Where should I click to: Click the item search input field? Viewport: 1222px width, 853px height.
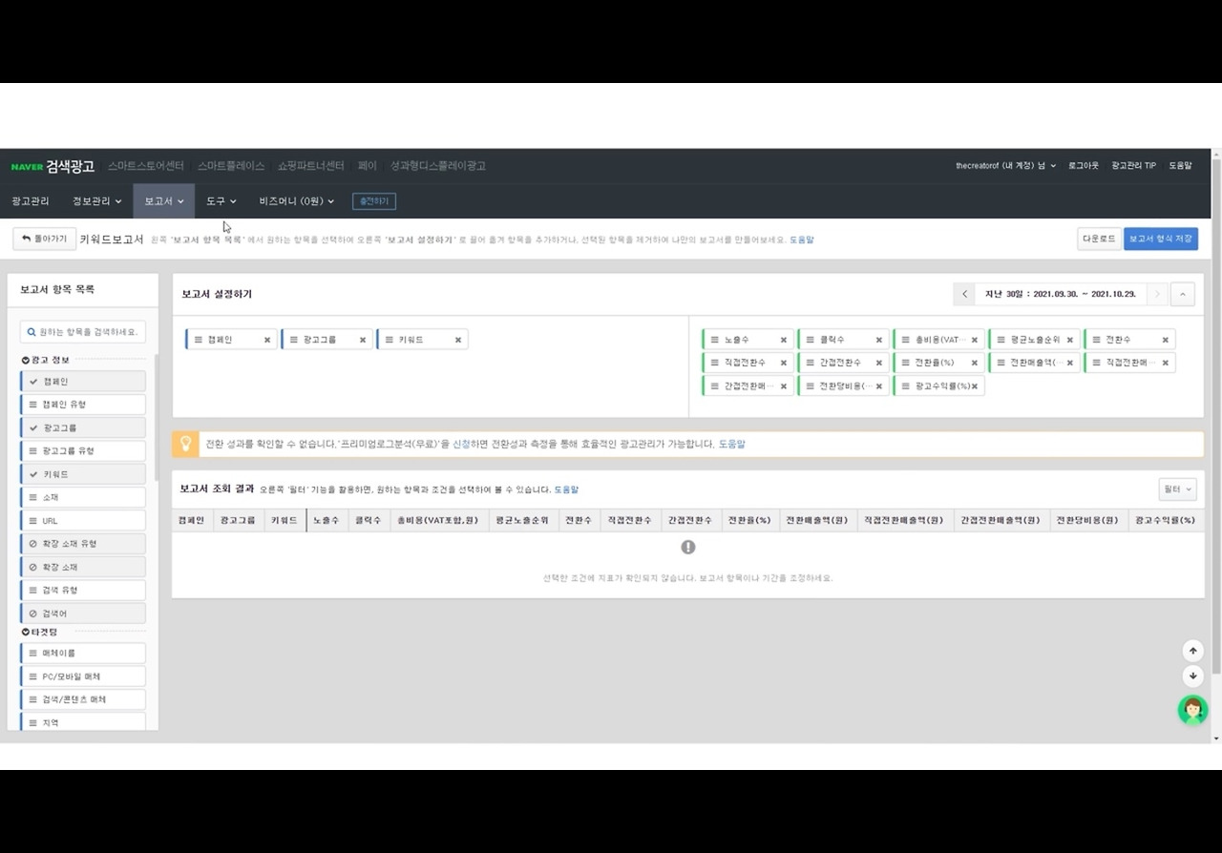pyautogui.click(x=83, y=332)
